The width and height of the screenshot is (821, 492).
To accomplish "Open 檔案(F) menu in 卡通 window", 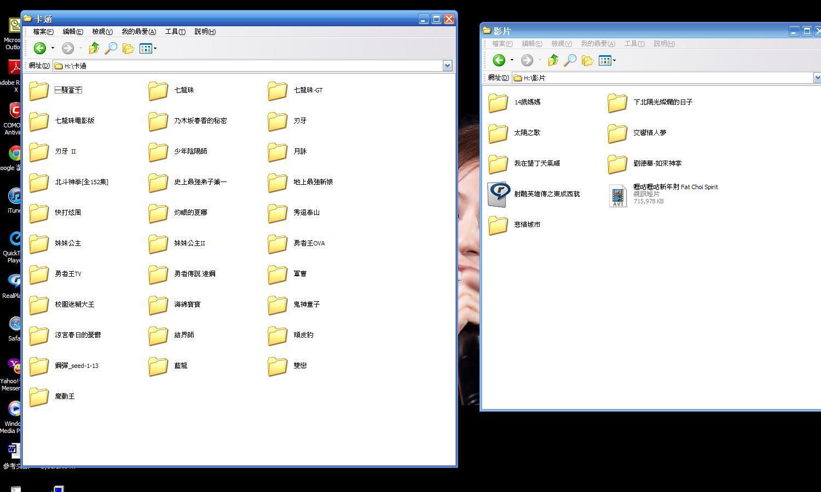I will pos(43,32).
